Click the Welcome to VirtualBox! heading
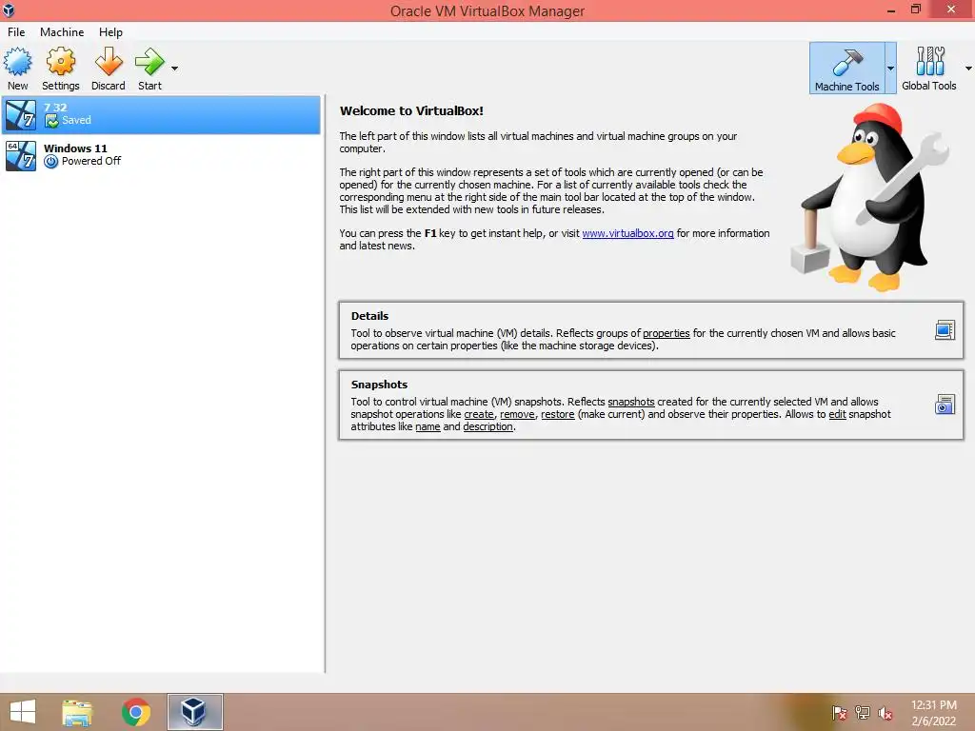Viewport: 975px width, 731px height. [x=411, y=110]
